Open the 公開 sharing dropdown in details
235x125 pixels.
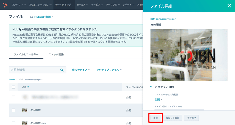158,99
